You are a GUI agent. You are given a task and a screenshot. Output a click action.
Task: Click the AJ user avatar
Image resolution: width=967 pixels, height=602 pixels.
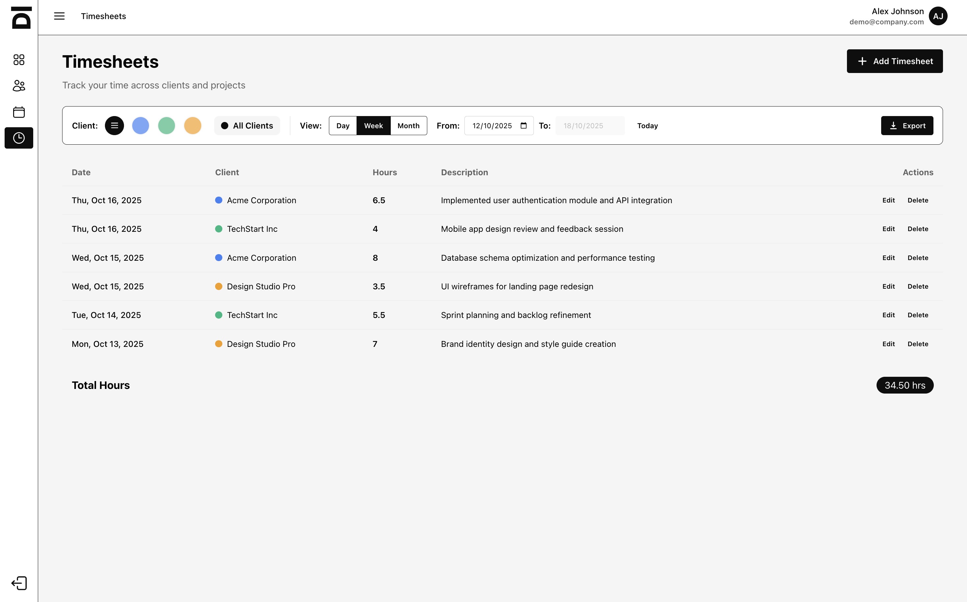(x=938, y=16)
